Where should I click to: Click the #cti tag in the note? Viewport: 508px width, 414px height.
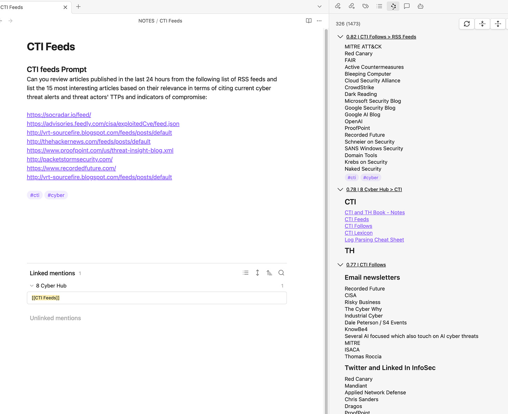pos(35,195)
